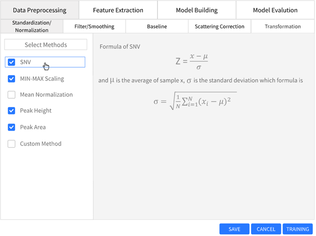
Task: Open the Baseline sub-tab
Action: point(157,26)
